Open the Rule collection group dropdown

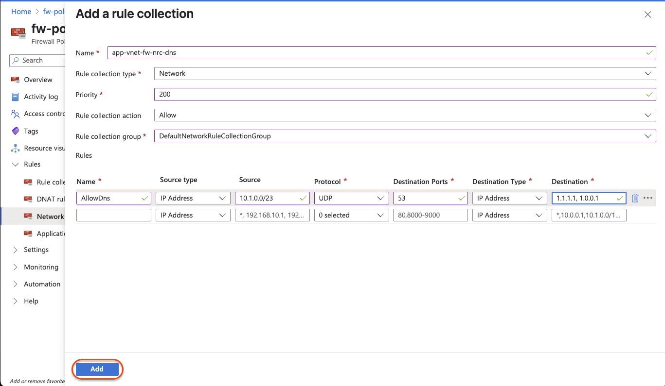click(405, 136)
